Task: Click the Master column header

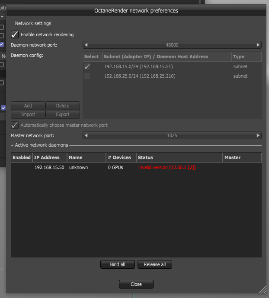Action: [242, 157]
